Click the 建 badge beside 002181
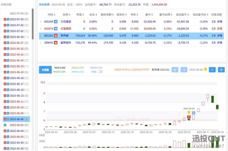 56,36
